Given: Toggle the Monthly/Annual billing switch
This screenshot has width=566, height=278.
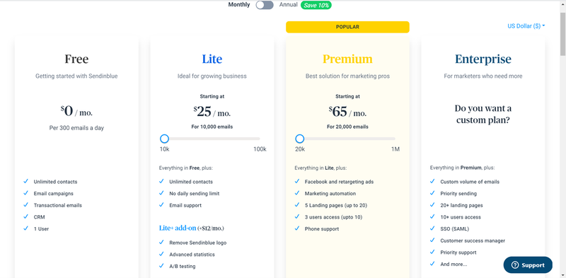Looking at the screenshot, I should [x=265, y=5].
